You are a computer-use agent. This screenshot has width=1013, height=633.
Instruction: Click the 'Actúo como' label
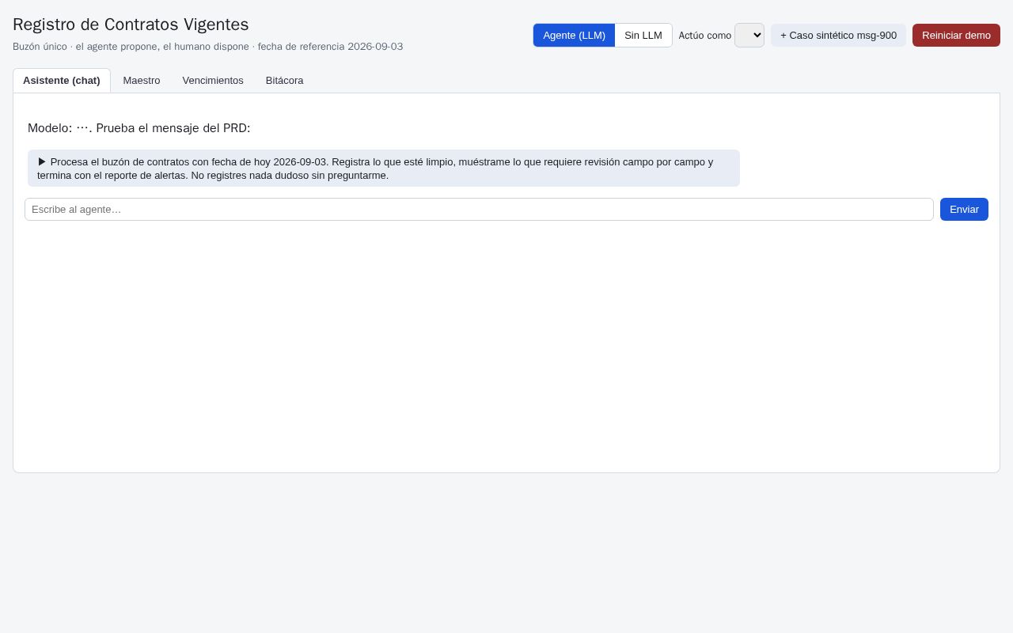pyautogui.click(x=705, y=36)
